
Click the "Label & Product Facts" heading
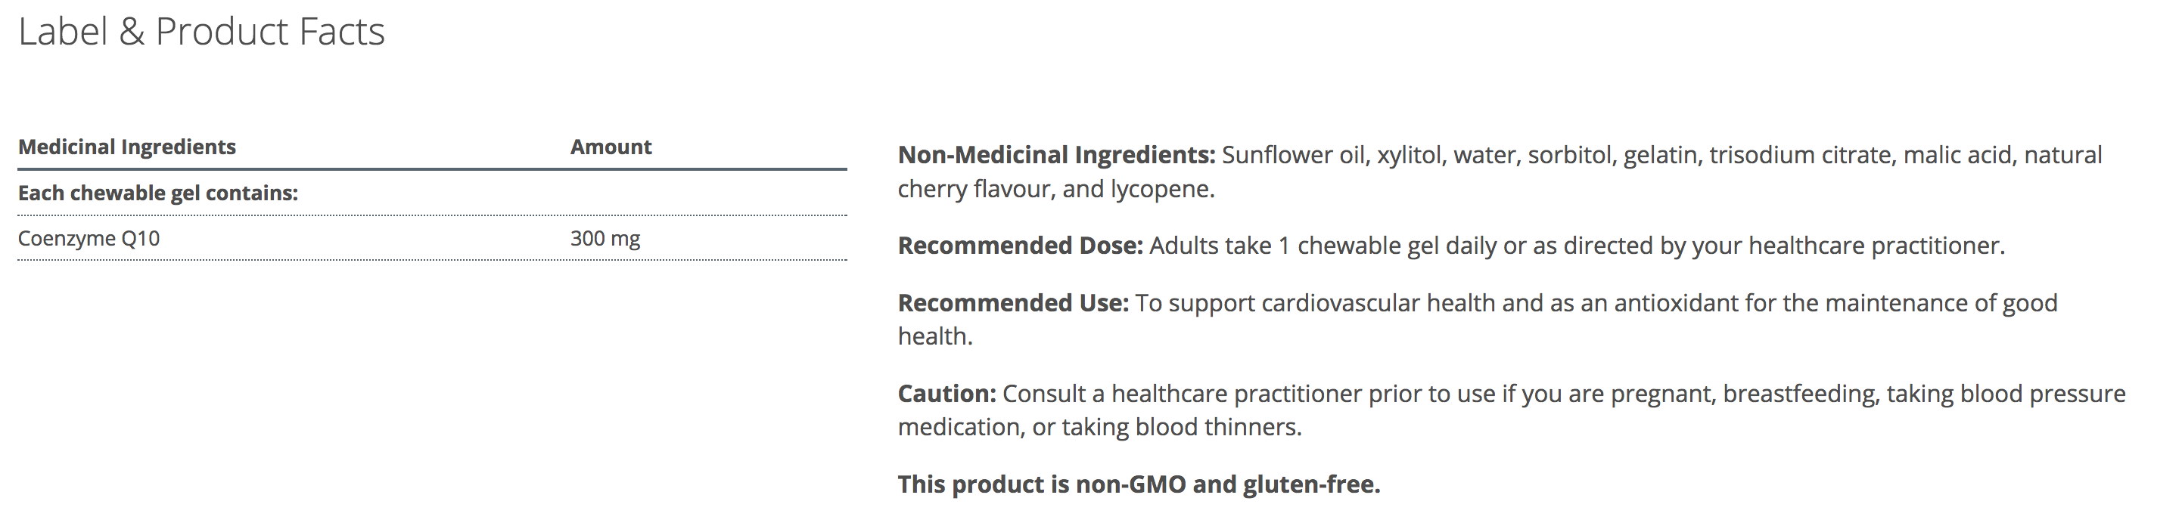point(201,32)
